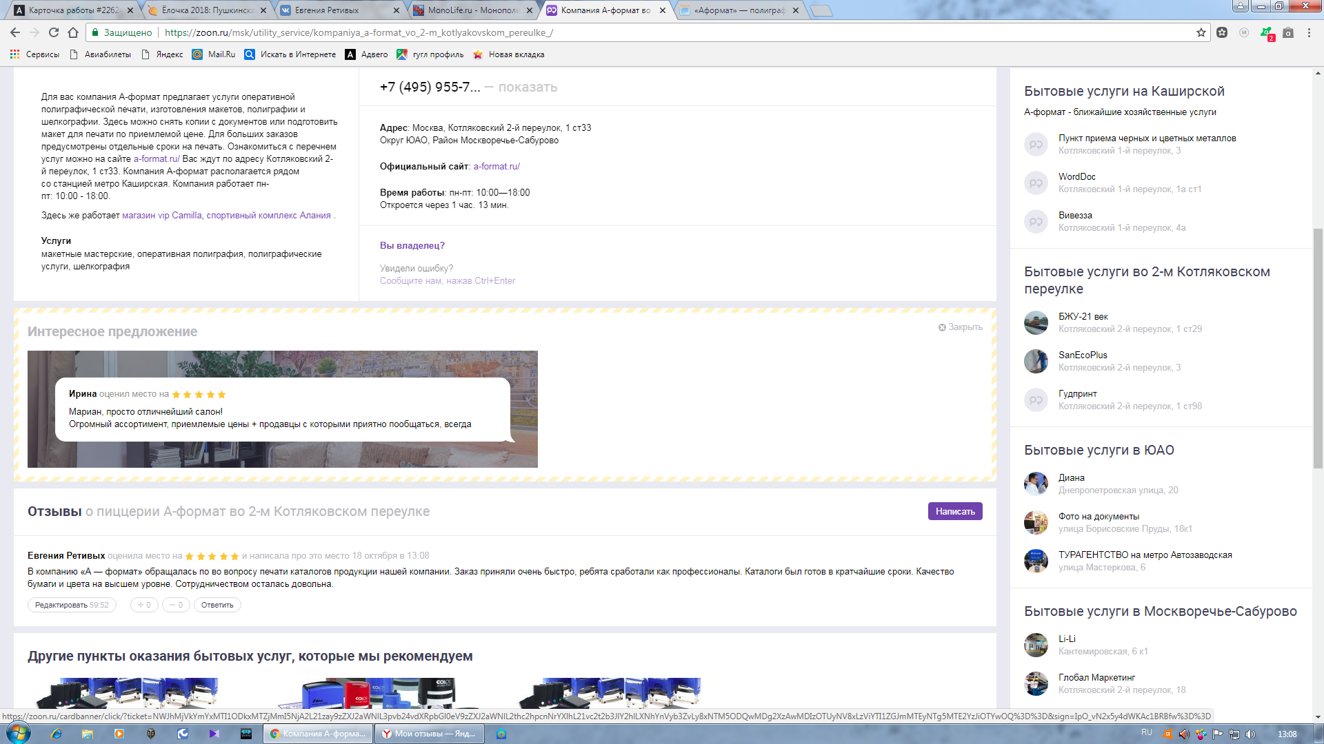Open Фото на документы listing
Viewport: 1324px width, 744px height.
(1099, 516)
